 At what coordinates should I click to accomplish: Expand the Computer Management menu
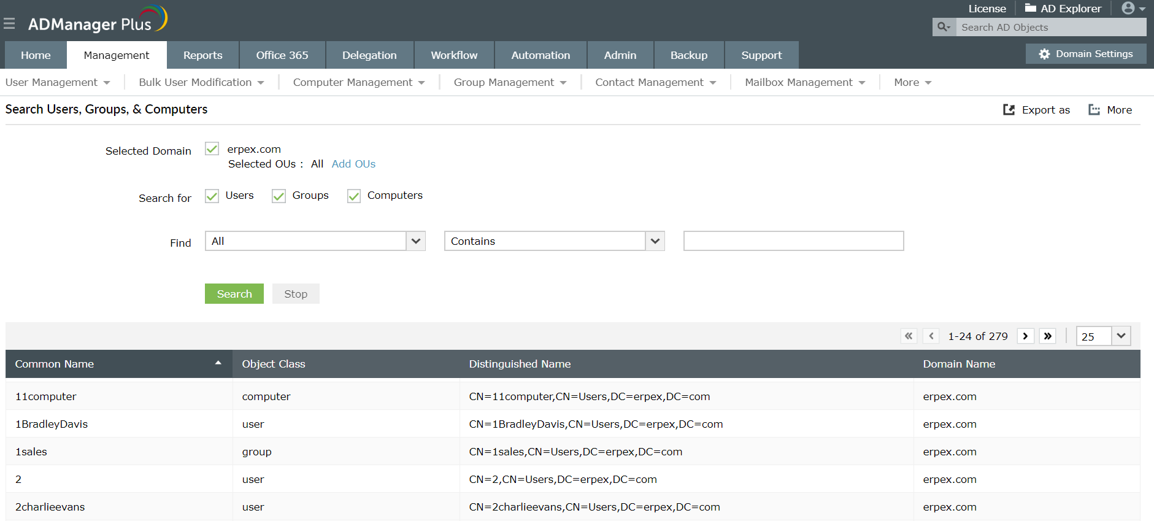[359, 82]
